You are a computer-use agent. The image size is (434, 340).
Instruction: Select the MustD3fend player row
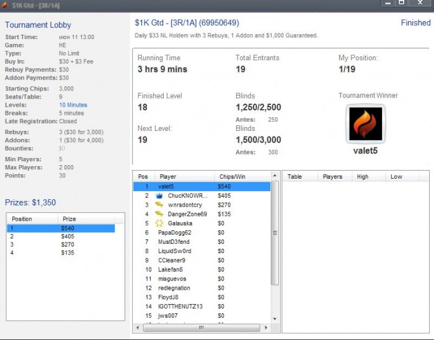pyautogui.click(x=201, y=242)
